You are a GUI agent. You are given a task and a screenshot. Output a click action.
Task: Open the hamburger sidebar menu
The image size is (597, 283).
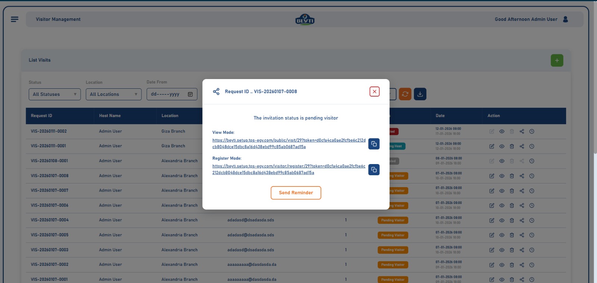pyautogui.click(x=15, y=19)
